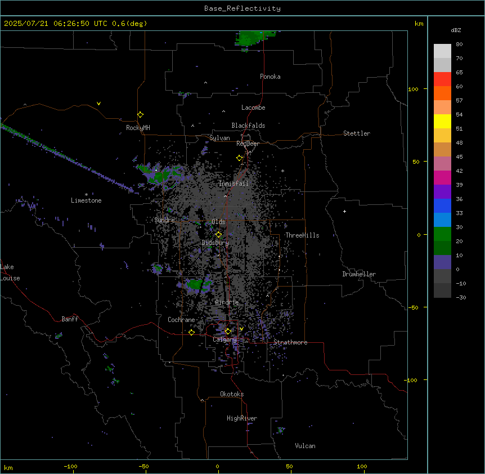Click the Cochrane city label
485x474 pixels.
[x=181, y=320]
